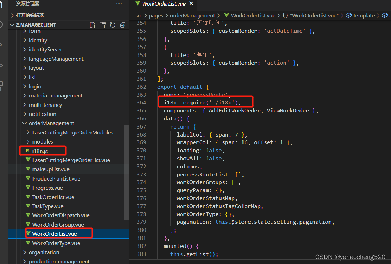Click the New Folder icon in explorer header
Viewport: 391px width, 264px height.
click(x=102, y=25)
